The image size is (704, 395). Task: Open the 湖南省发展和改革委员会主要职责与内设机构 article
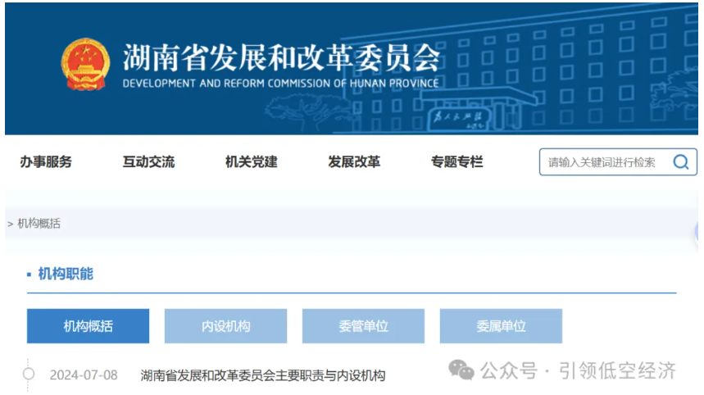click(x=262, y=375)
